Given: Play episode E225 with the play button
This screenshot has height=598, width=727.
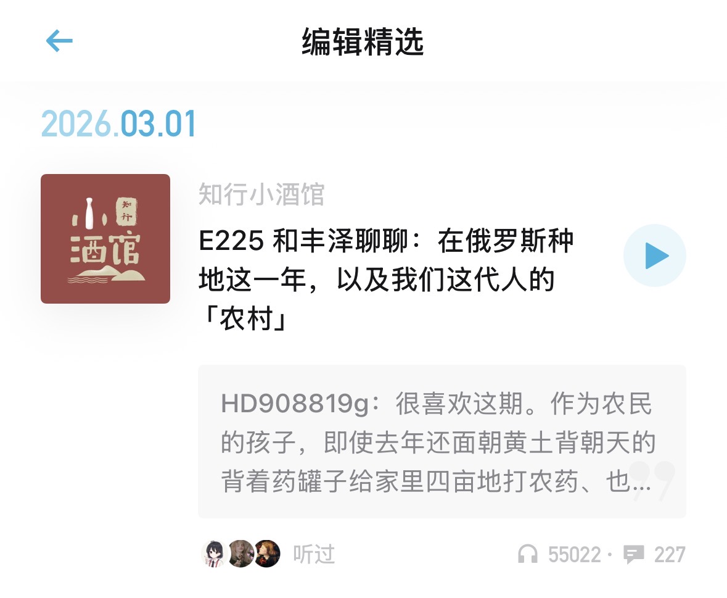Looking at the screenshot, I should pyautogui.click(x=655, y=255).
